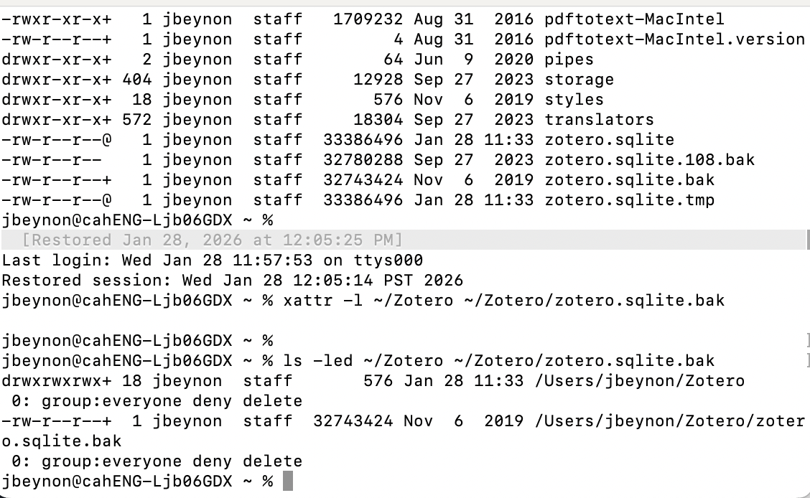Viewport: 810px width, 498px height.
Task: Click the wrapped text 'o.sqlite.bak'
Action: pos(62,441)
